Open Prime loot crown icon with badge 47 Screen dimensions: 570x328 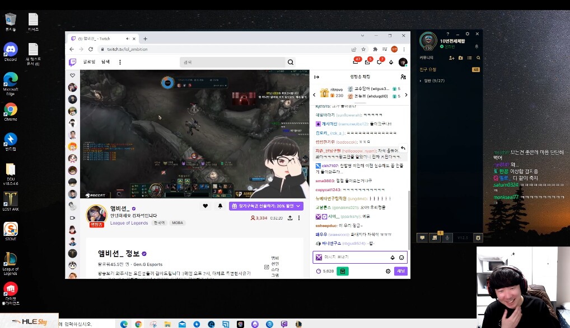tap(356, 61)
